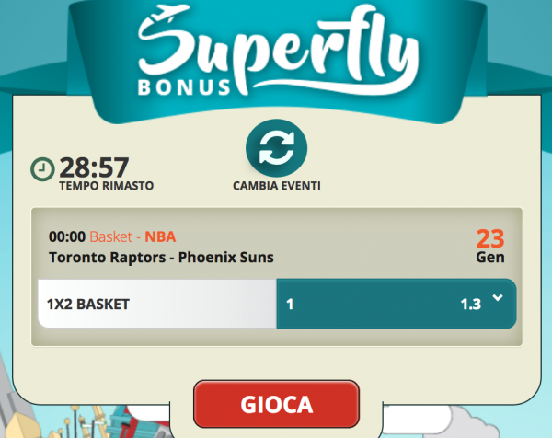Open the teal outcome selector showing 1
This screenshot has width=552, height=438.
click(x=397, y=304)
